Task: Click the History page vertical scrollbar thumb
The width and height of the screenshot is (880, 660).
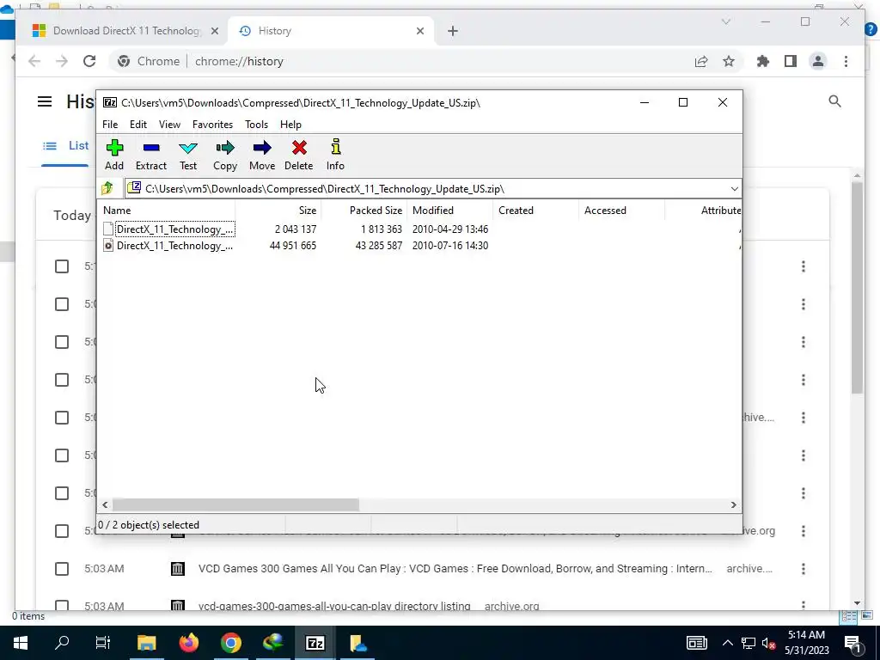Action: tap(857, 287)
